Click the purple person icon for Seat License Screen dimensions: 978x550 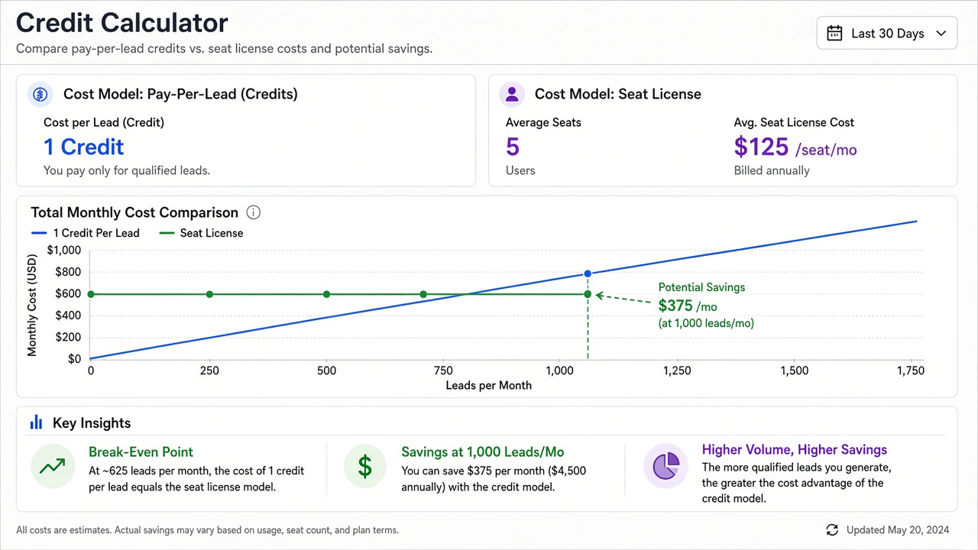pos(511,95)
